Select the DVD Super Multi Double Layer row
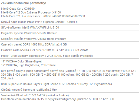This screenshot has height=102, width=139. 69,84
